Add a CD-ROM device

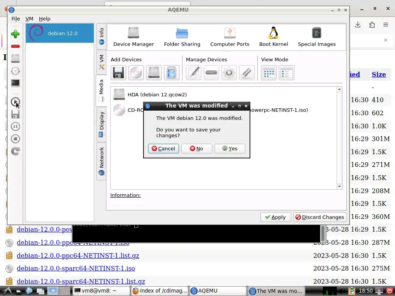tap(136, 73)
